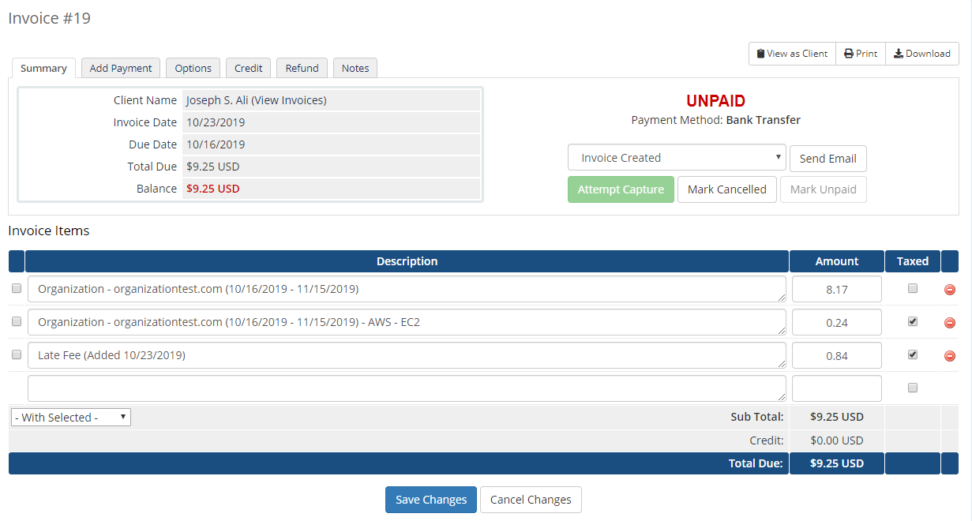The width and height of the screenshot is (972, 521).
Task: Select the Late Fee row checkbox
Action: point(17,355)
